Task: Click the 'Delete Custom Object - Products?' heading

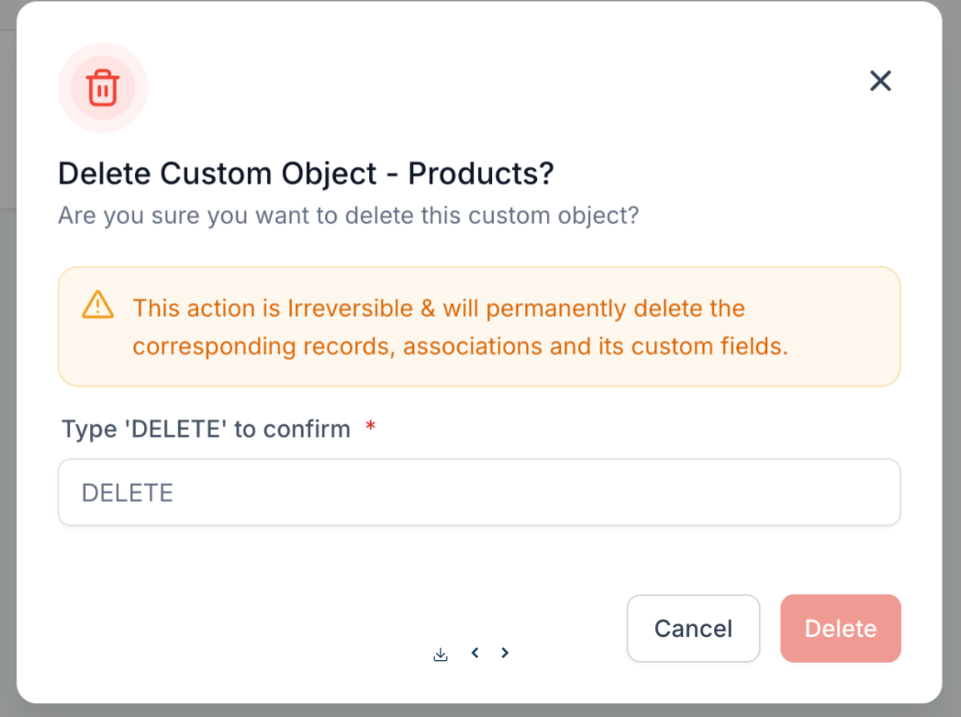Action: click(x=306, y=174)
